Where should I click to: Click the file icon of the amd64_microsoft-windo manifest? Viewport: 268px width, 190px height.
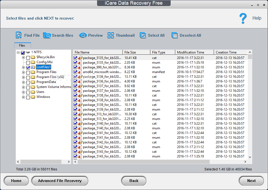80,72
